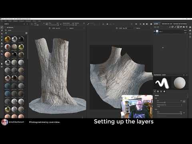The image size is (192, 144).
Task: Open the Brush tab icon in Properties panel
Action: tap(155, 92)
